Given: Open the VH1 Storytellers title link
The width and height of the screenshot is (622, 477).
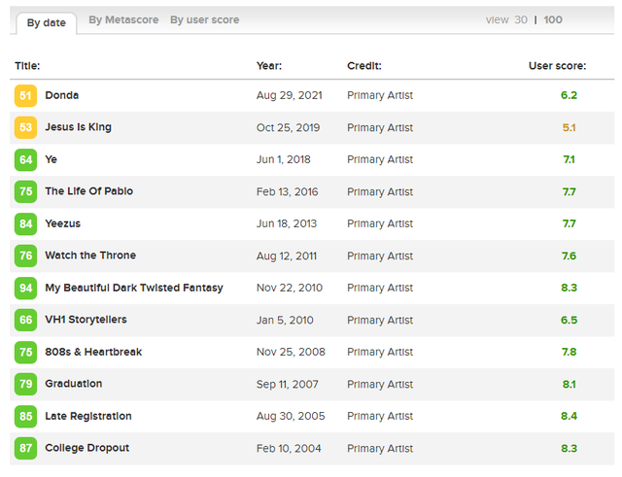Looking at the screenshot, I should pos(86,320).
